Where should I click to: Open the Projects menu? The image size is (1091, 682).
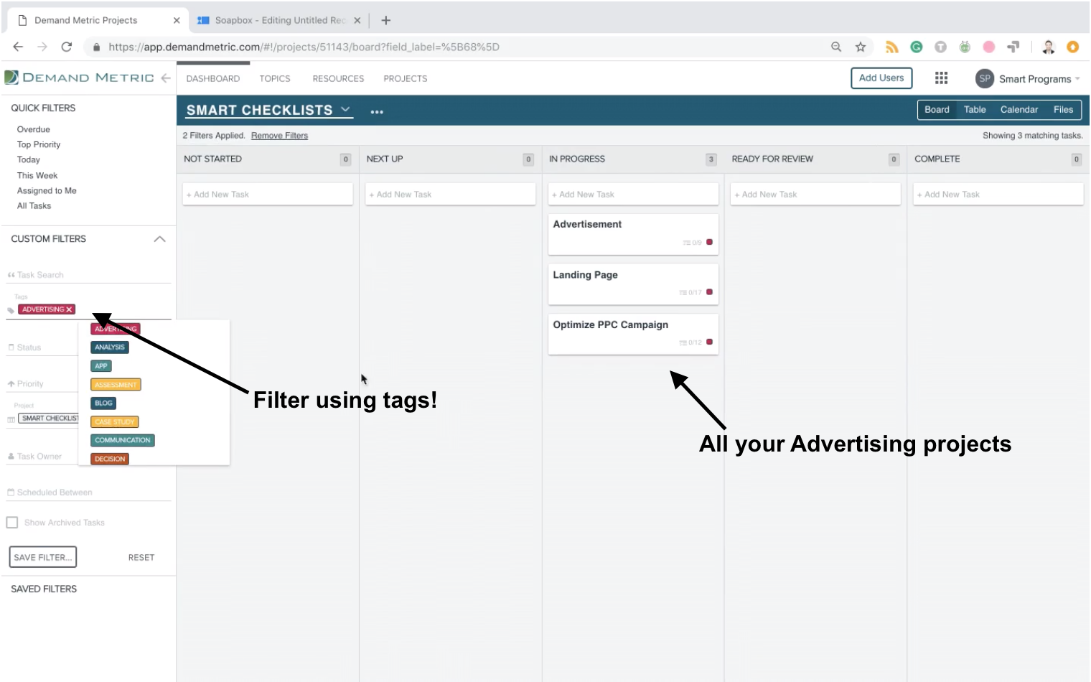click(406, 79)
